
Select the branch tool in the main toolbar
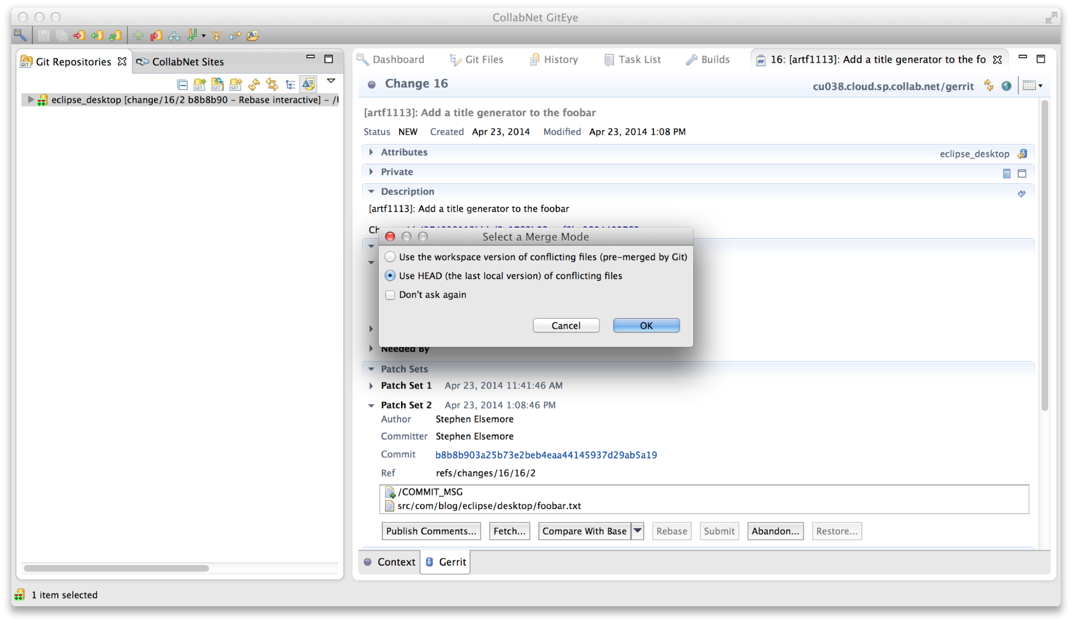[193, 35]
